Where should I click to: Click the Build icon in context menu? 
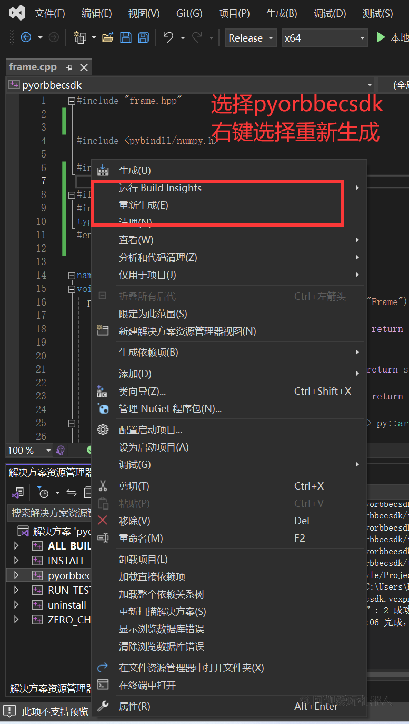(103, 170)
